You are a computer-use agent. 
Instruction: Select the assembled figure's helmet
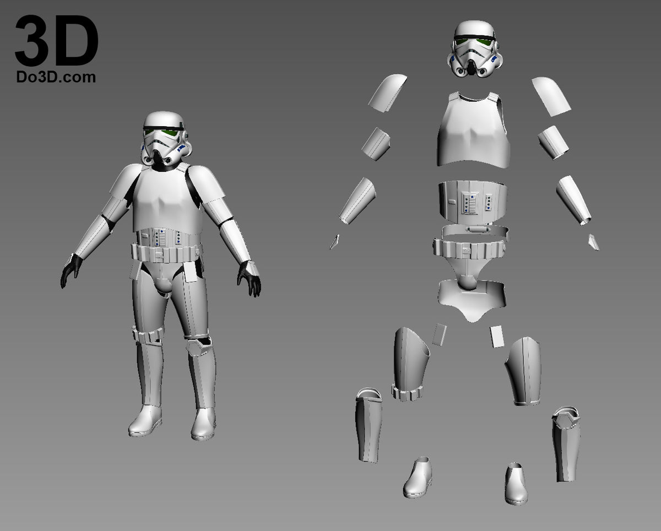click(166, 139)
